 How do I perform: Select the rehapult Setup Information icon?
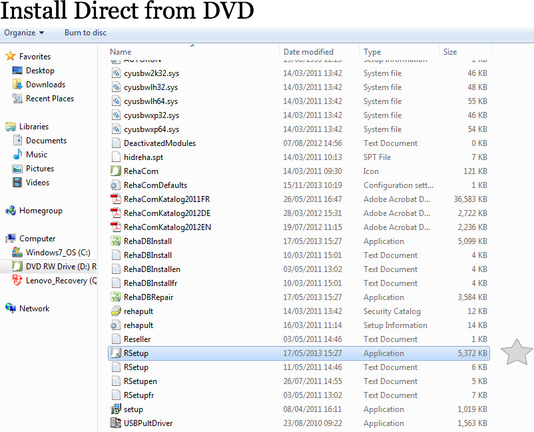pos(115,325)
